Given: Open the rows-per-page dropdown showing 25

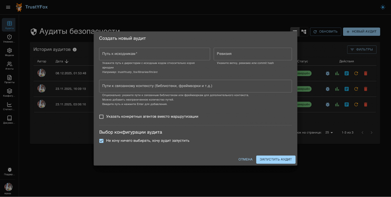Looking at the screenshot, I should pos(329,132).
